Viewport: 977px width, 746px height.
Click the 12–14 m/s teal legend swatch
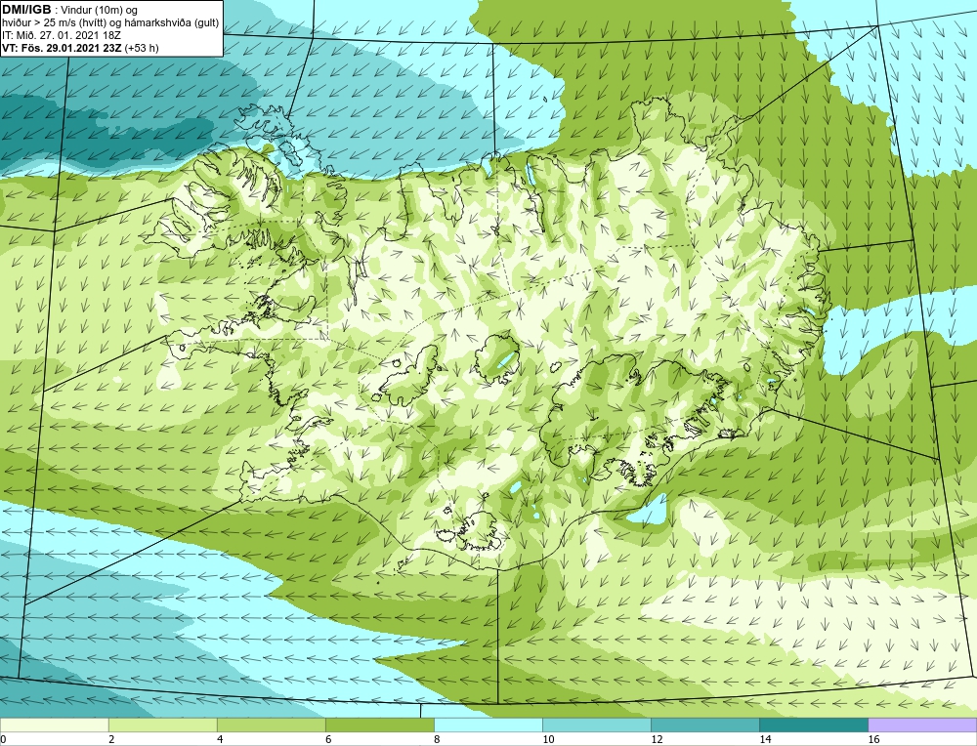coord(704,725)
